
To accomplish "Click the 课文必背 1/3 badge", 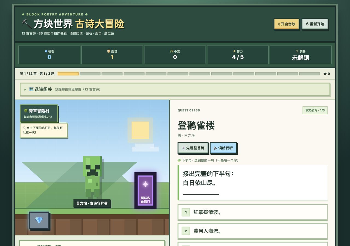I will click(315, 110).
